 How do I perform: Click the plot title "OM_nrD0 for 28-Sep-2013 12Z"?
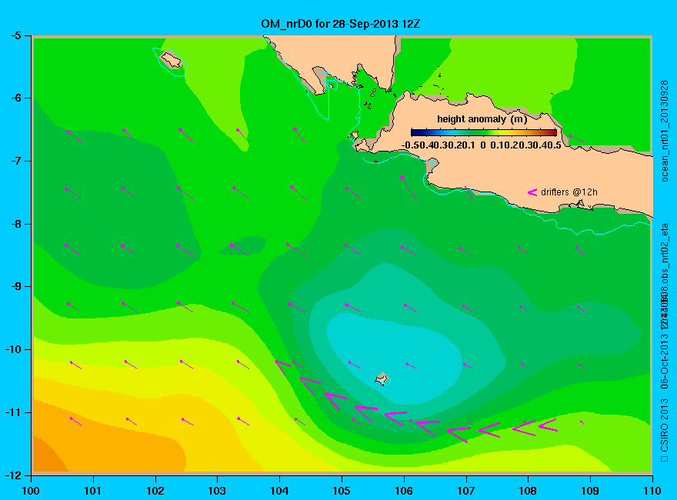click(x=340, y=24)
